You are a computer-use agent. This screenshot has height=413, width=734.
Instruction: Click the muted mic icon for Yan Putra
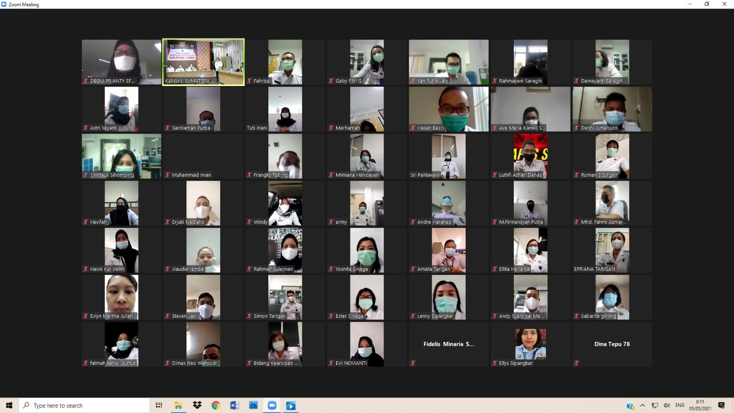pos(413,81)
